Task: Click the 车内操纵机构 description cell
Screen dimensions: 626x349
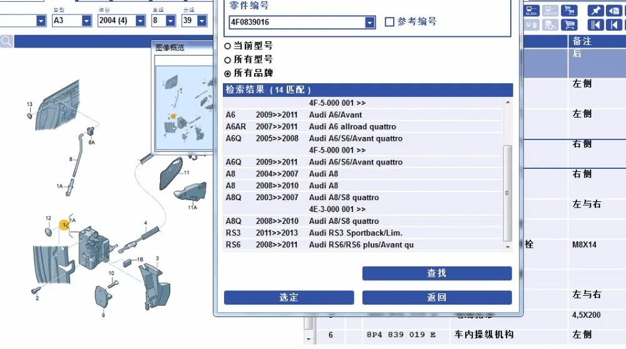Action: click(484, 335)
